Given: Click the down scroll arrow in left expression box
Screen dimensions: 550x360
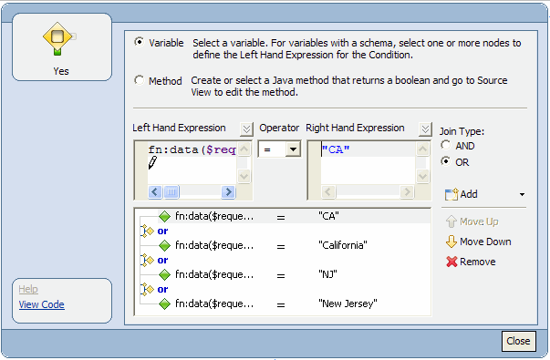Looking at the screenshot, I should (244, 176).
